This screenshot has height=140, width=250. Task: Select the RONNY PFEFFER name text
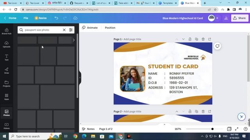point(182,73)
